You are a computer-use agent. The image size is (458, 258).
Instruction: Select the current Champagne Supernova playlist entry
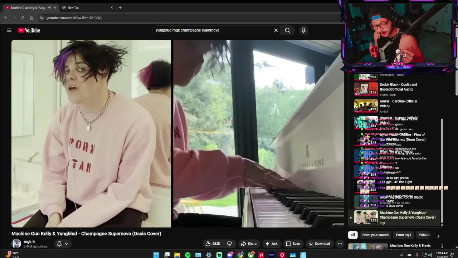click(394, 218)
